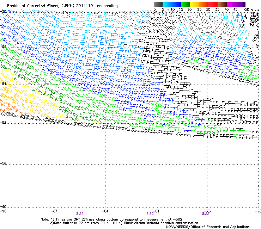261x229 pixels.
Task: Click the '>50 knots' legend label
Action: tap(251, 10)
